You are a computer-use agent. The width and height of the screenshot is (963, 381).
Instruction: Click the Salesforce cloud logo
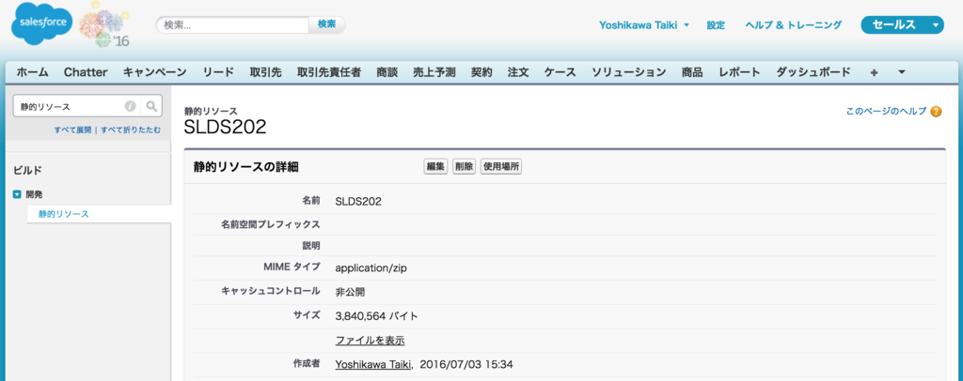[x=41, y=23]
